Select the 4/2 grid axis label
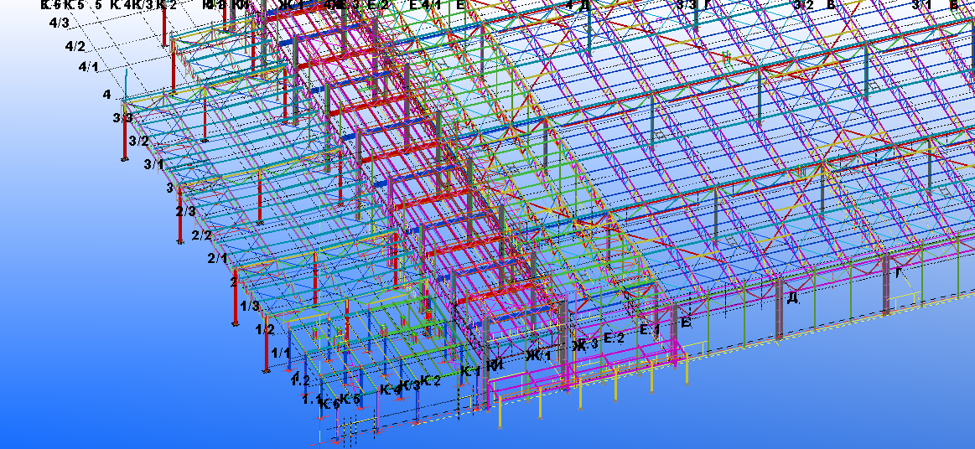975x449 pixels. 75,46
